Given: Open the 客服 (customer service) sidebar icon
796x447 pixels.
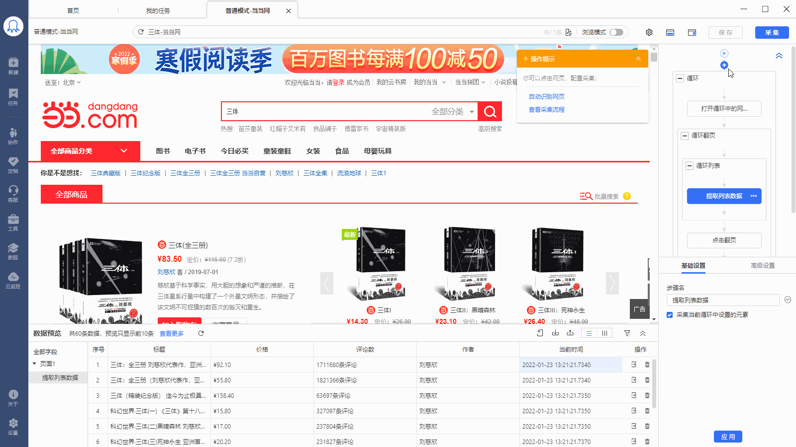Looking at the screenshot, I should click(x=13, y=193).
